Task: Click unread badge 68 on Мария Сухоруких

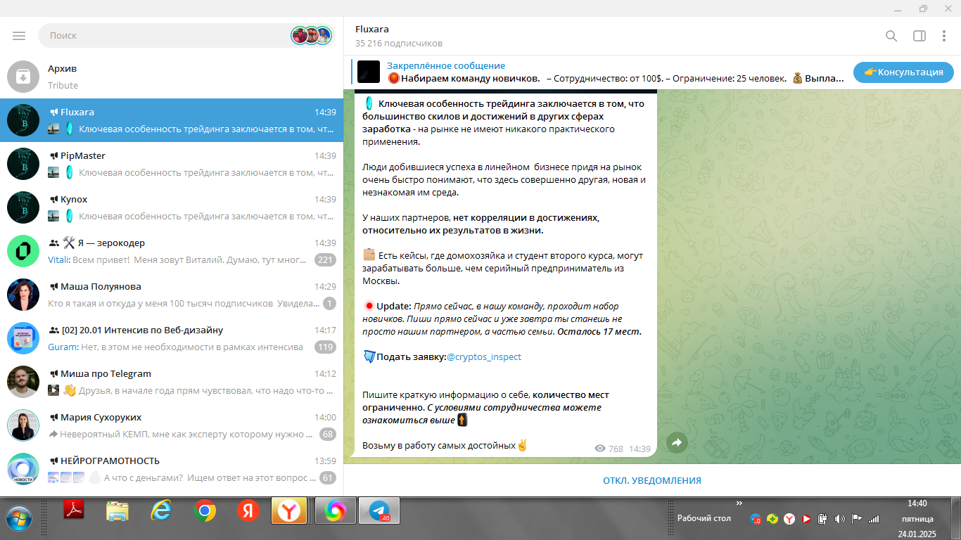Action: [x=327, y=435]
